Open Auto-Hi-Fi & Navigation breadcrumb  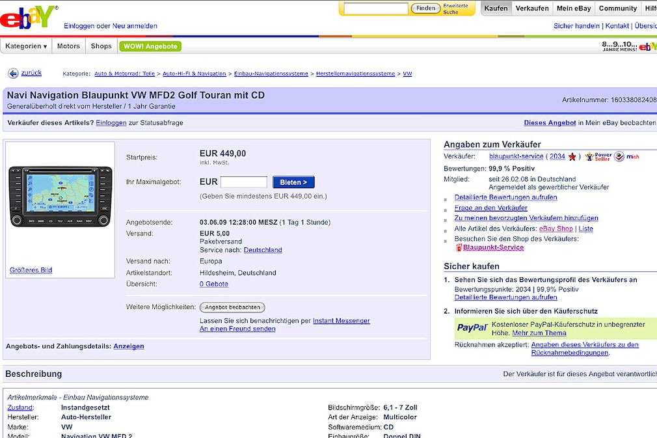(194, 74)
